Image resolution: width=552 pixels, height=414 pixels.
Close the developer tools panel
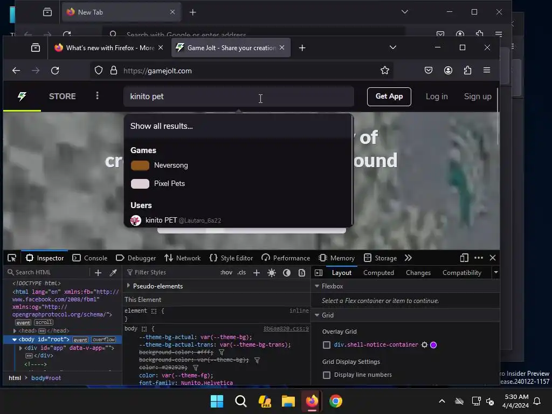pos(493,258)
